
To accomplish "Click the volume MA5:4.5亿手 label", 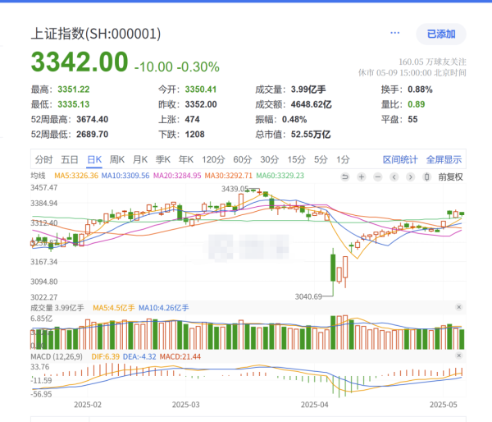I will [x=114, y=308].
